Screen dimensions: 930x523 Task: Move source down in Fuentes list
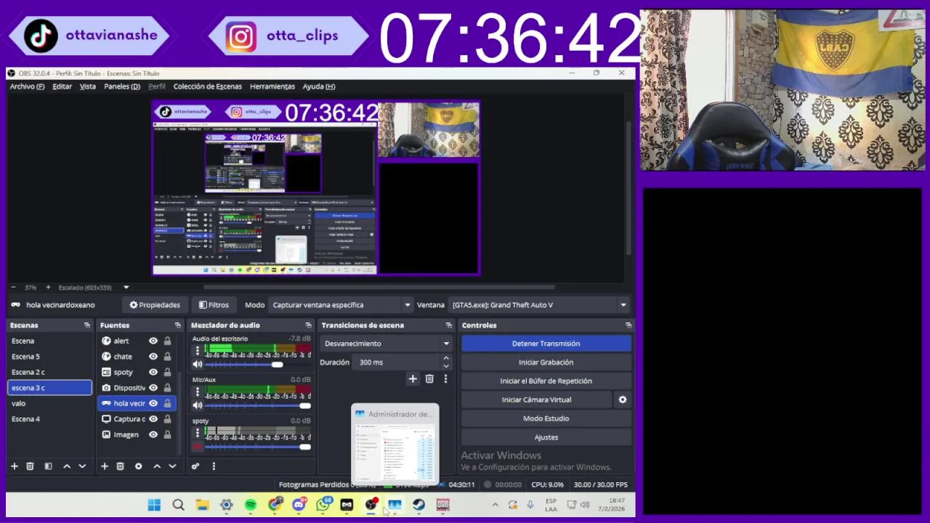[172, 466]
